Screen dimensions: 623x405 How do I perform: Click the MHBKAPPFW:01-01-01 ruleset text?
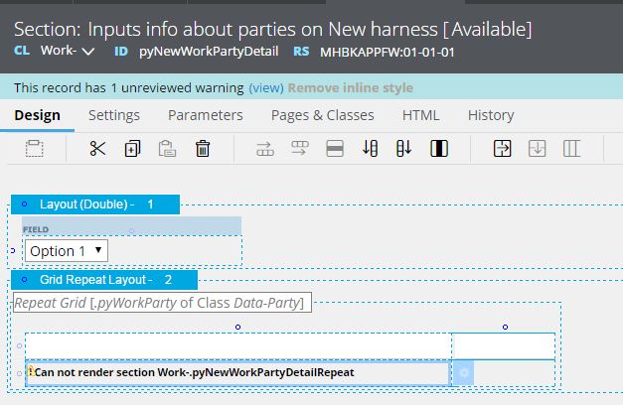coord(388,52)
